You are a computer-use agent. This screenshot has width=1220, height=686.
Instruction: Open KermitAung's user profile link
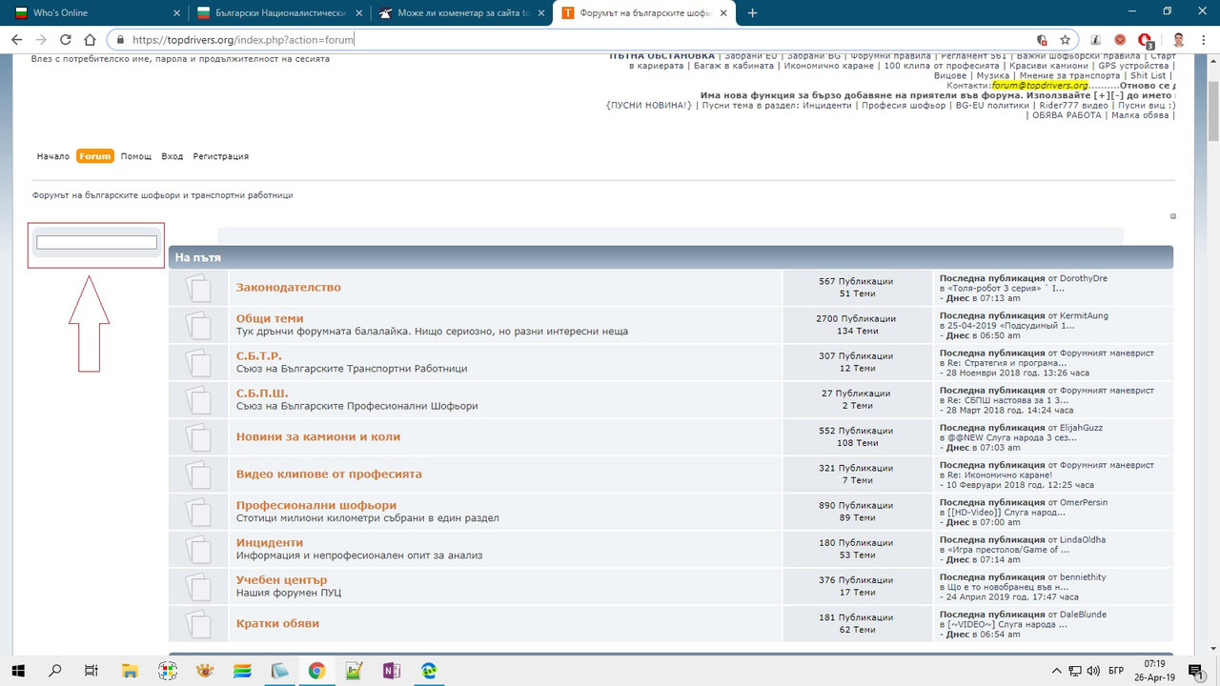point(1084,315)
